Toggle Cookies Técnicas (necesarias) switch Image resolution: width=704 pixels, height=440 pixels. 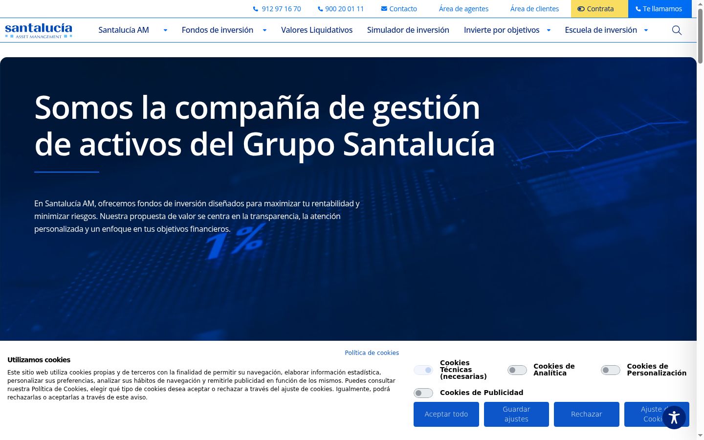(423, 370)
